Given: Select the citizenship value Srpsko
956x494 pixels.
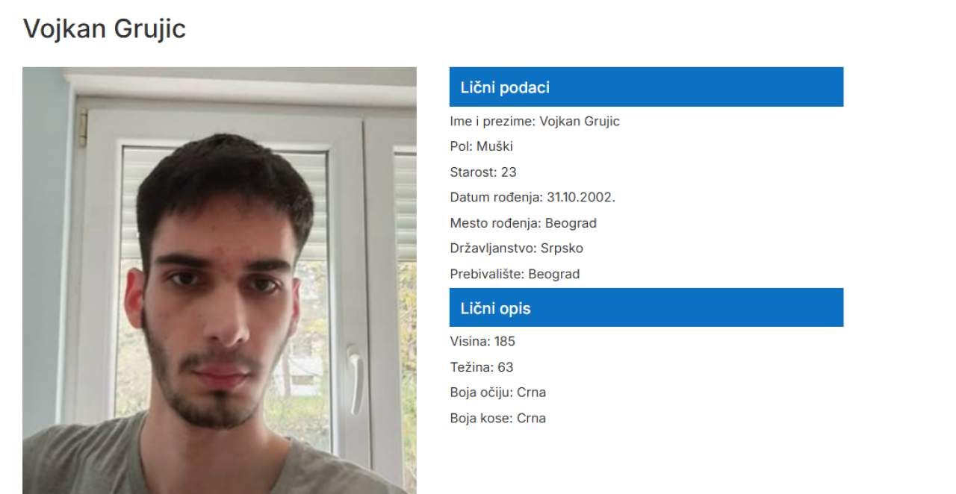Looking at the screenshot, I should [562, 248].
